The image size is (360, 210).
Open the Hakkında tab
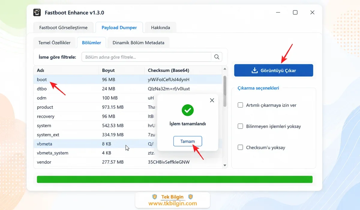pyautogui.click(x=160, y=28)
